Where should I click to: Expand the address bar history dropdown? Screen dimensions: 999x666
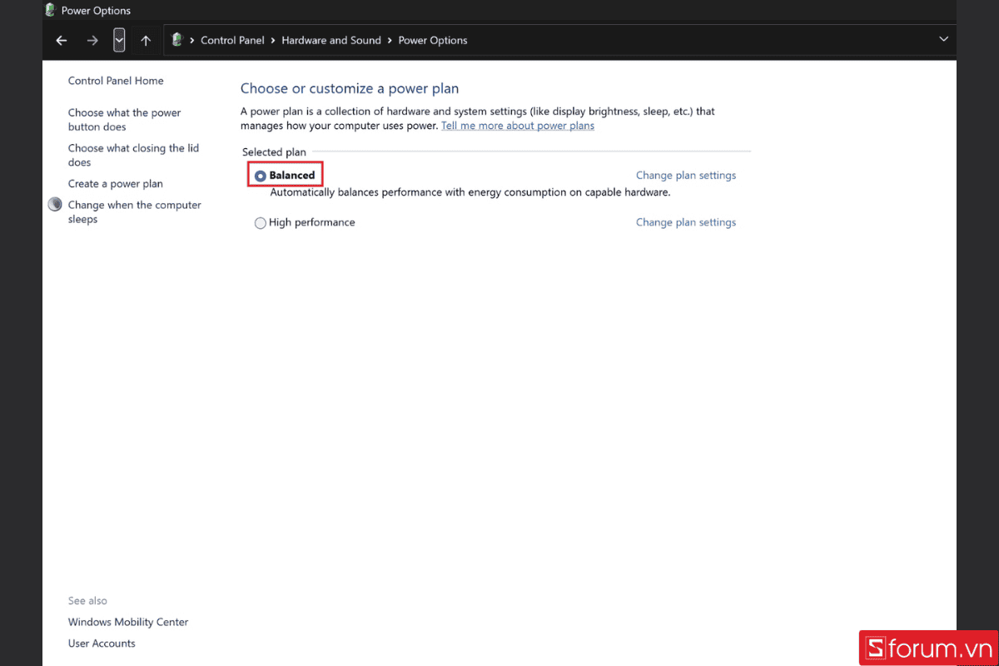pos(943,40)
